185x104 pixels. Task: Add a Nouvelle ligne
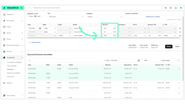(x=35, y=42)
